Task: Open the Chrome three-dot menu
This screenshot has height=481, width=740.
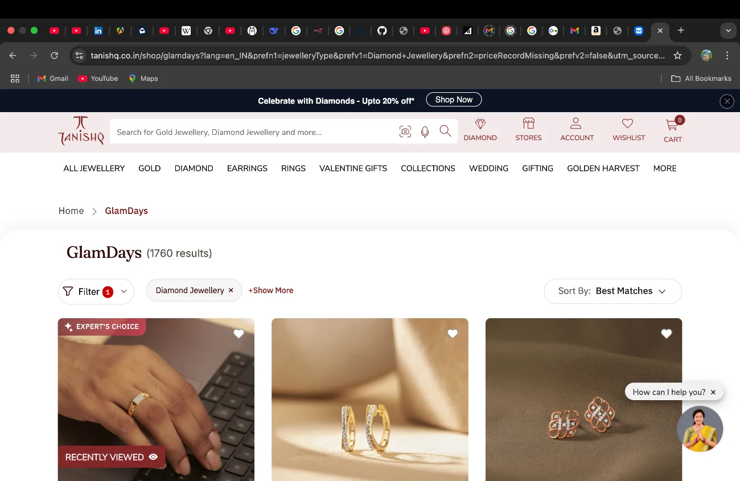Action: (727, 55)
